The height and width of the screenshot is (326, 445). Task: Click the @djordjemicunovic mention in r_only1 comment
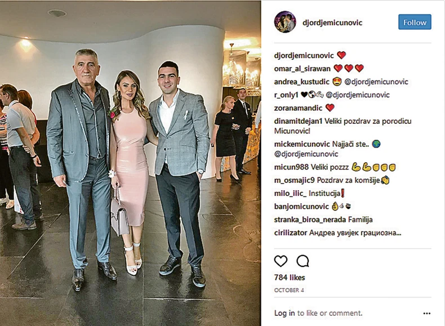click(358, 95)
